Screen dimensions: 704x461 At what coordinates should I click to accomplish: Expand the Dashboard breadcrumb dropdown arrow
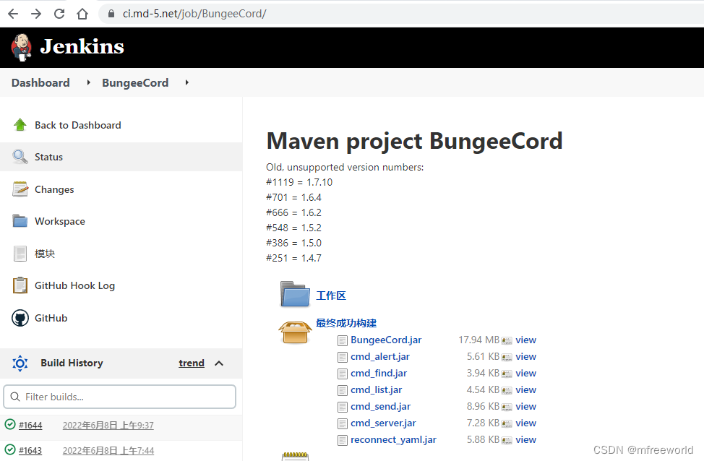88,82
